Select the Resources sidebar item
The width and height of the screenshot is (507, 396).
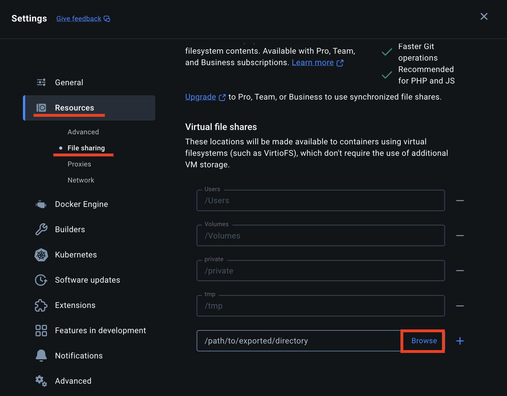coord(89,108)
